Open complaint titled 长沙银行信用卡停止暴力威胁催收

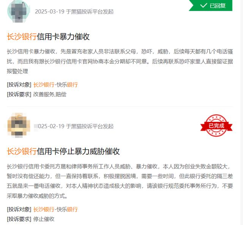click(63, 151)
